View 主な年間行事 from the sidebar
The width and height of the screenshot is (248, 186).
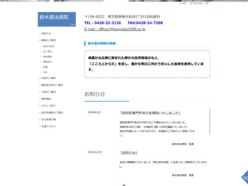(48, 119)
